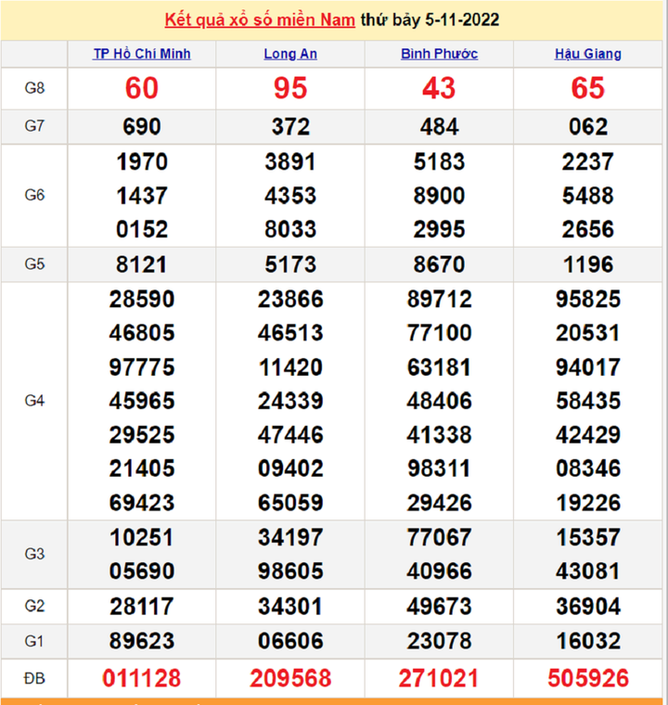The width and height of the screenshot is (668, 705).
Task: Open the 'Kết quả xổ số miền Nam' title link
Action: click(260, 19)
